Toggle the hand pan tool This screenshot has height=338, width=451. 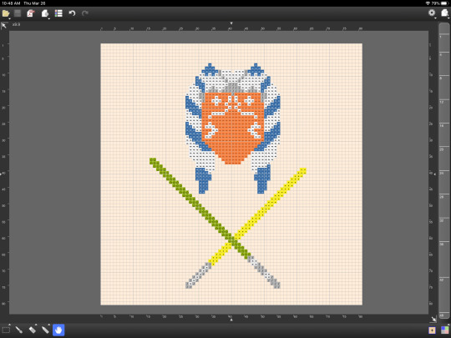point(58,330)
